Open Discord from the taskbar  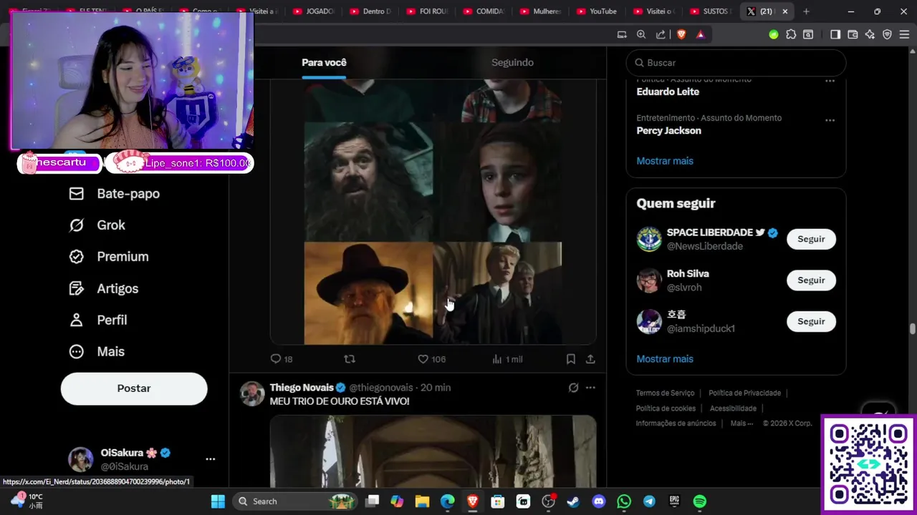point(599,501)
